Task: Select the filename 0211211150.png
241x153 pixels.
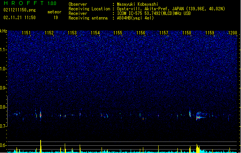Action: (x=20, y=10)
